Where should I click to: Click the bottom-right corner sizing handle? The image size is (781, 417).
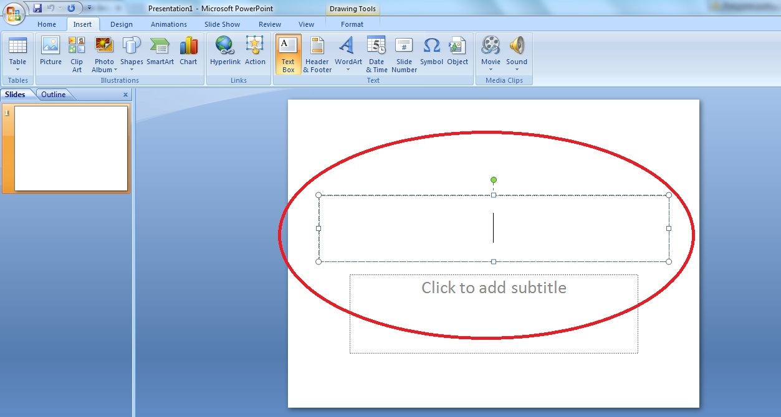pyautogui.click(x=669, y=261)
